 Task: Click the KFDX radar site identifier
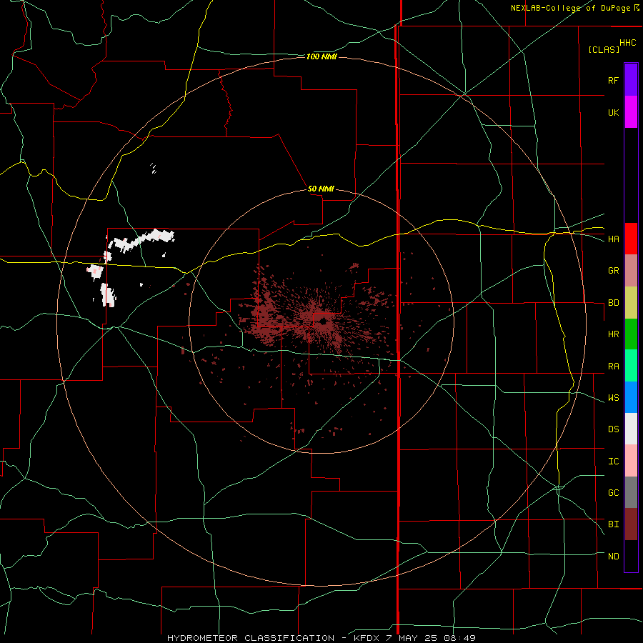pos(367,638)
